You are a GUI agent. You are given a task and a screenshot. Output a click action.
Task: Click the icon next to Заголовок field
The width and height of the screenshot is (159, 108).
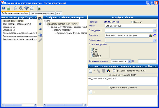(151, 36)
